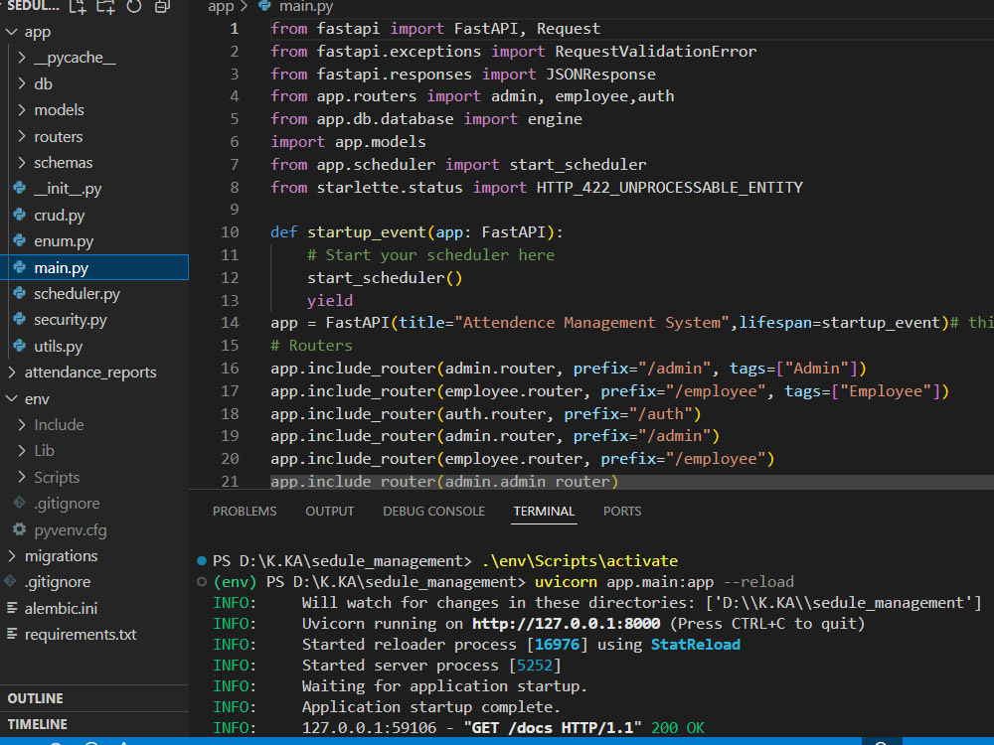Open http://127.0.0.1:8000 link in terminal
Viewport: 994px width, 745px height.
[567, 624]
